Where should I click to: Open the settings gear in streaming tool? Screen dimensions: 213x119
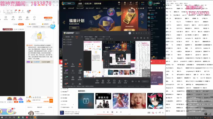tap(139, 81)
